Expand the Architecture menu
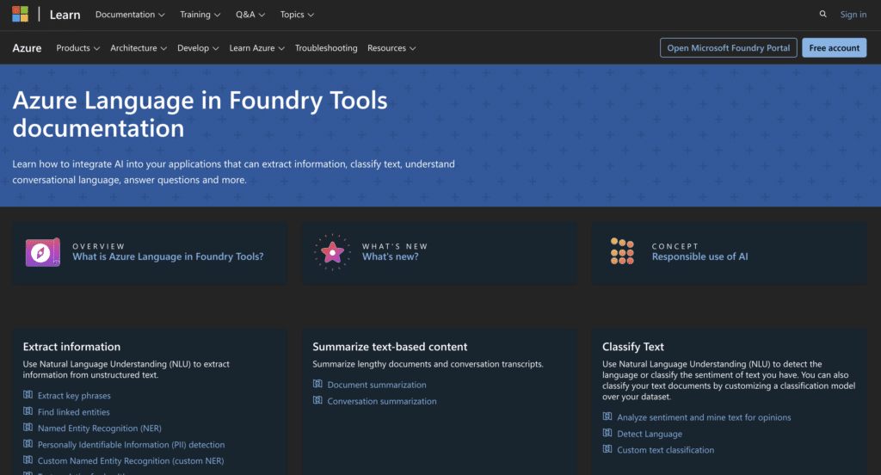 (x=139, y=48)
